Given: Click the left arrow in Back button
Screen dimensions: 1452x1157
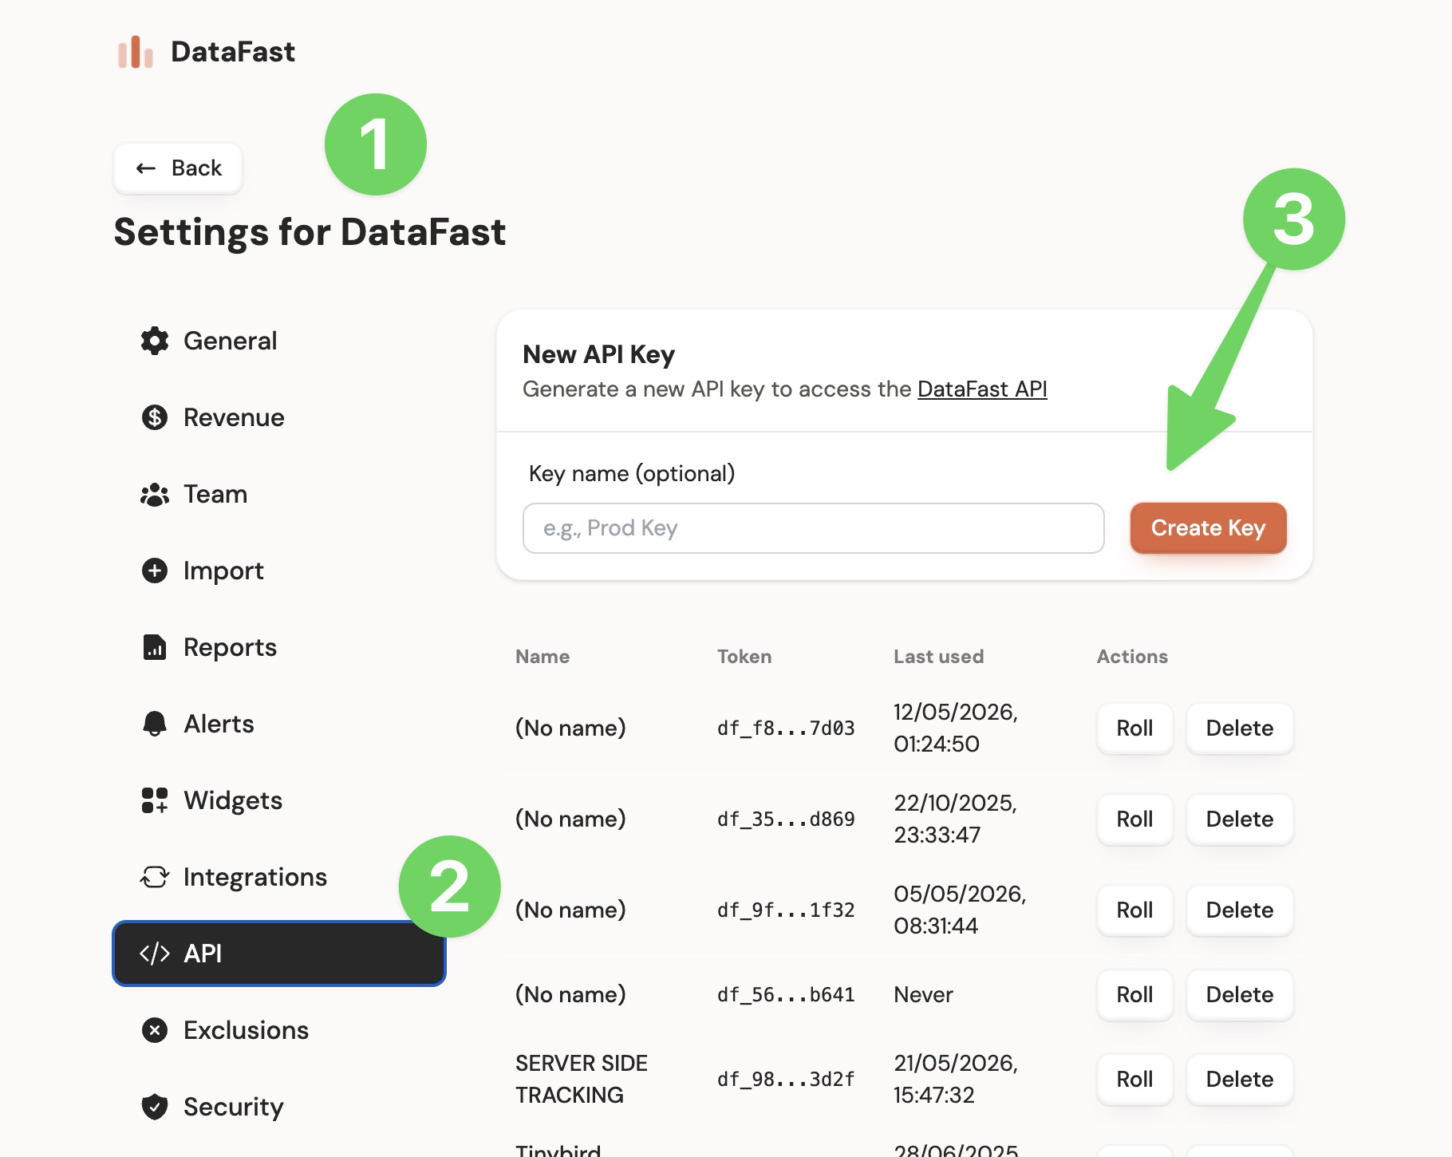Looking at the screenshot, I should (x=145, y=168).
